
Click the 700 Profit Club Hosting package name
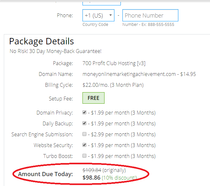[114, 63]
